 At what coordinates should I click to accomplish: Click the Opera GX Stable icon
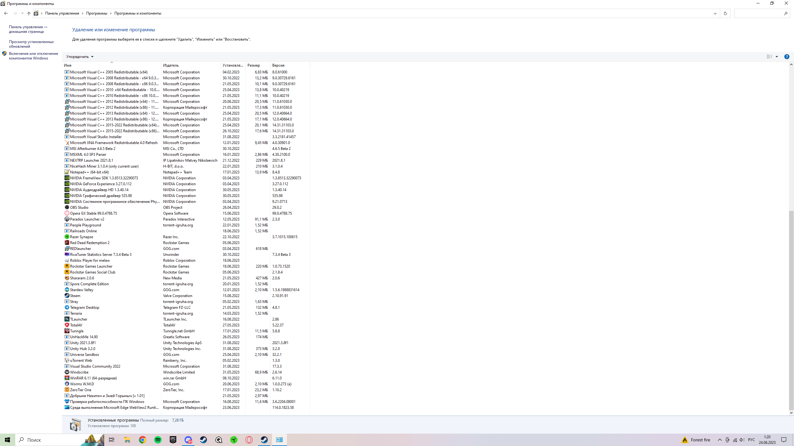[x=67, y=213]
